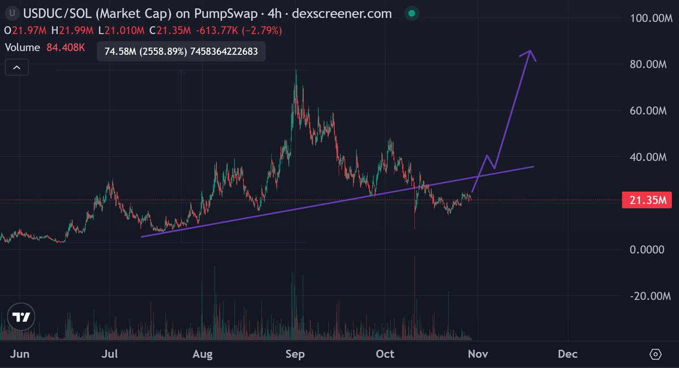Viewport: 679px width, 368px height.
Task: Collapse the indicator legend with the chevron button
Action: (x=16, y=67)
